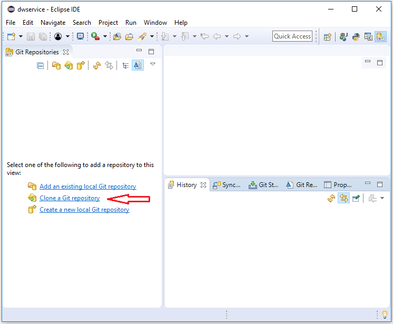
Task: Switch to the Properties tab
Action: [338, 185]
